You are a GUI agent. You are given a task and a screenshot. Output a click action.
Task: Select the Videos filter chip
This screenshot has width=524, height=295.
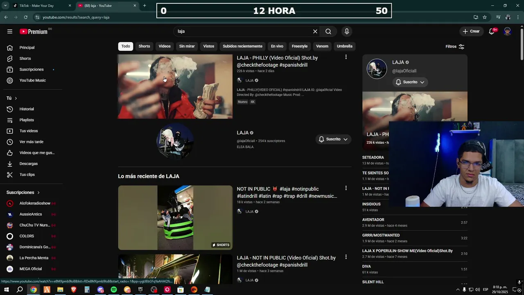pyautogui.click(x=165, y=46)
